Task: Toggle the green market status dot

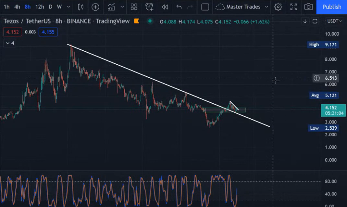Action: pos(150,21)
